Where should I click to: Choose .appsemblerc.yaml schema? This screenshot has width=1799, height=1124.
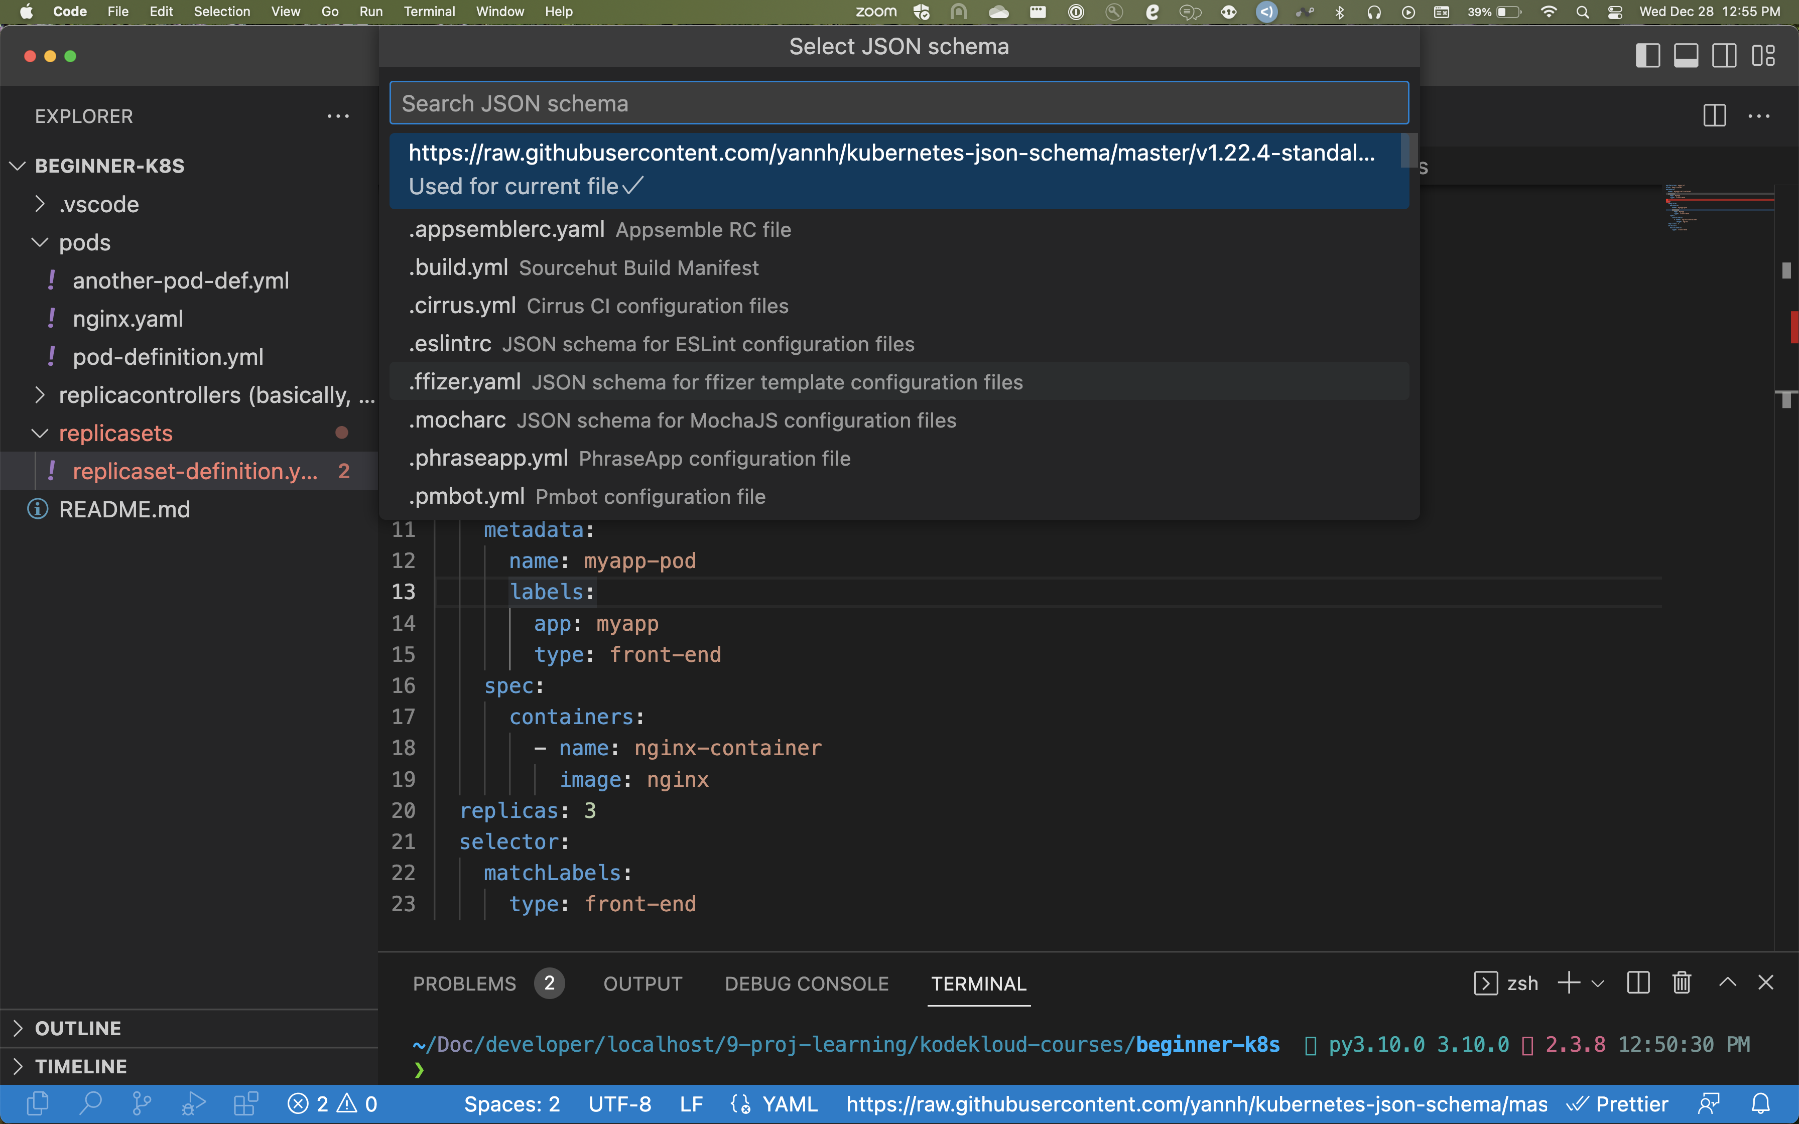pyautogui.click(x=899, y=229)
